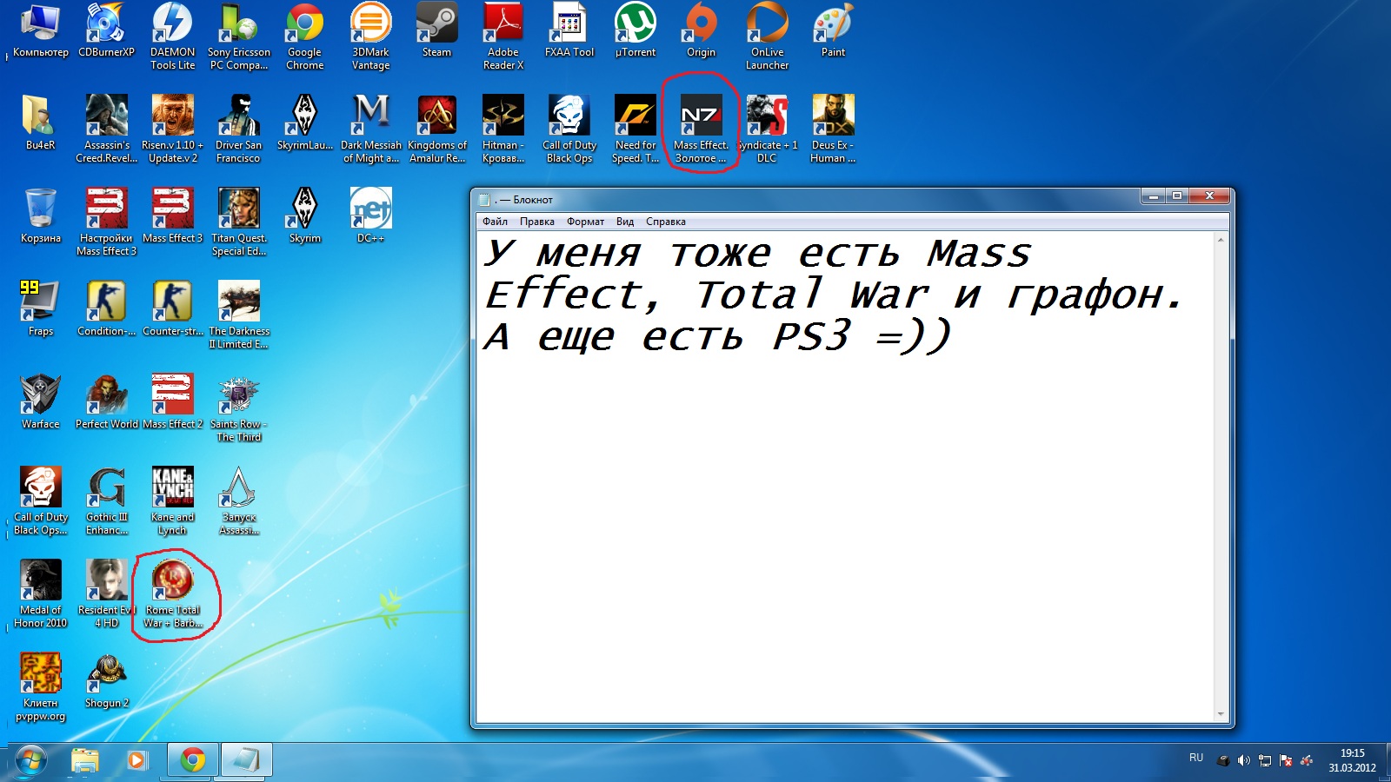Select the CDBurnerXP desktop icon
Image resolution: width=1391 pixels, height=782 pixels.
pos(106,30)
